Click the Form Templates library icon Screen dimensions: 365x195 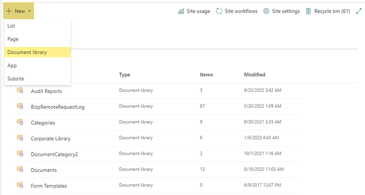pos(20,185)
